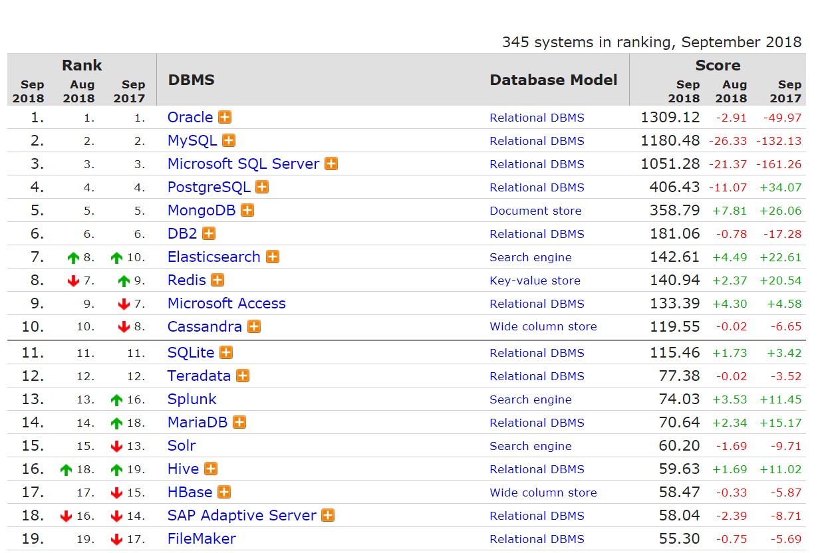Click SQL Server's -161.26 score change
The width and height of the screenshot is (818, 553).
[779, 164]
